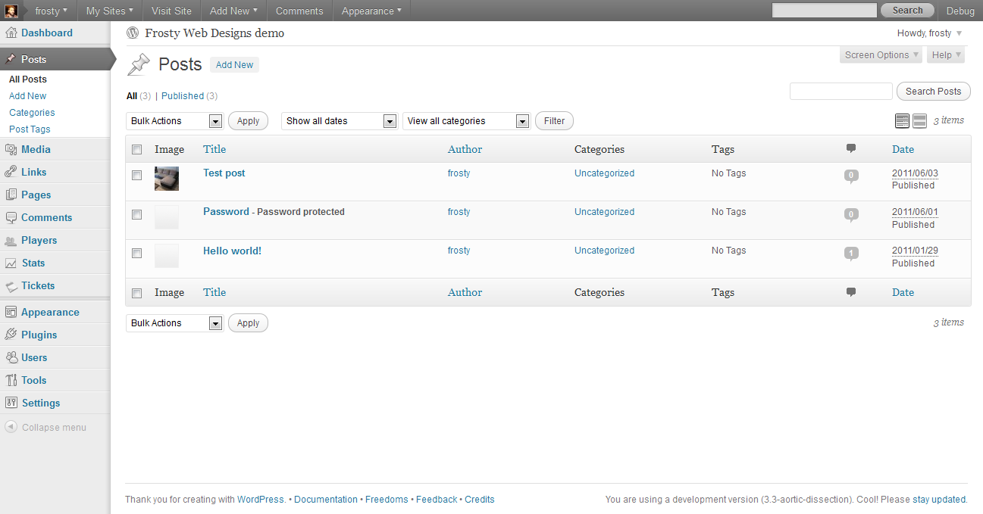983x514 pixels.
Task: Check the Test post row checkbox
Action: point(136,175)
